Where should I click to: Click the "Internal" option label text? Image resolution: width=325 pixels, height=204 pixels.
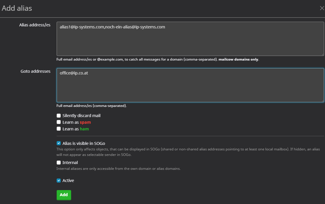70,163
